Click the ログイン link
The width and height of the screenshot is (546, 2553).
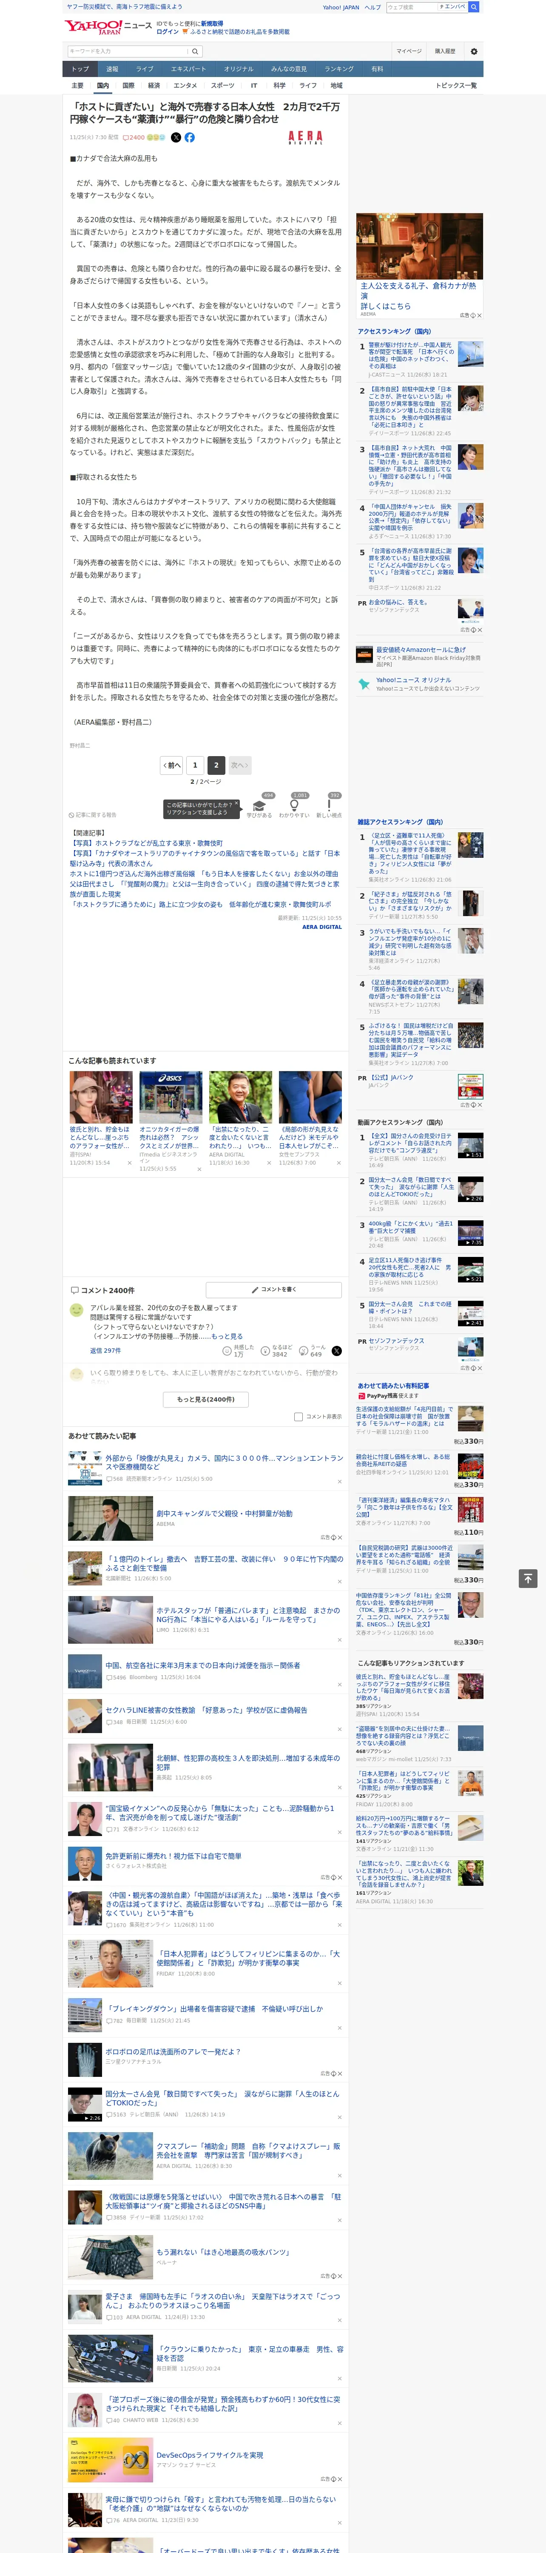(x=168, y=32)
